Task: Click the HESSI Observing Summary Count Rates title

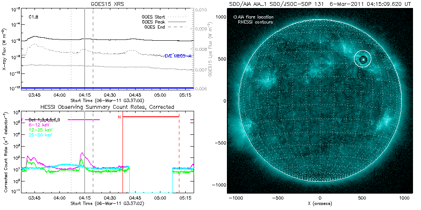Action: tap(107, 107)
